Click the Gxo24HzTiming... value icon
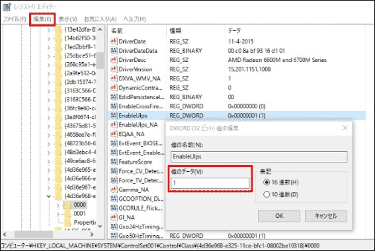 [x=114, y=227]
